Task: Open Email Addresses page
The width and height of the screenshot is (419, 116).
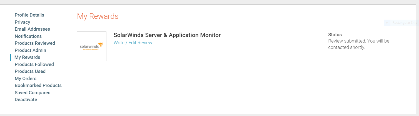Action: [x=32, y=29]
